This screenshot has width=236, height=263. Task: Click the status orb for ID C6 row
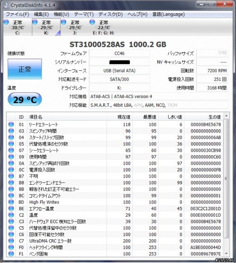click(11, 234)
